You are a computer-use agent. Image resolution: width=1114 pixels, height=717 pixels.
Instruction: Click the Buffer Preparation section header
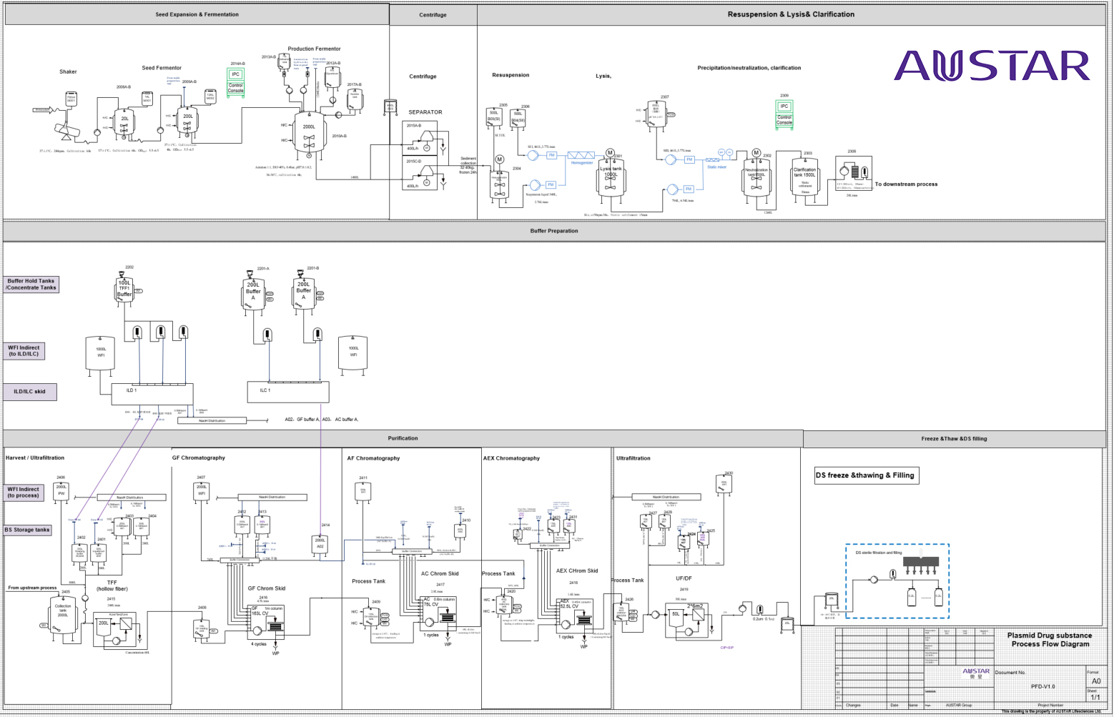[554, 231]
